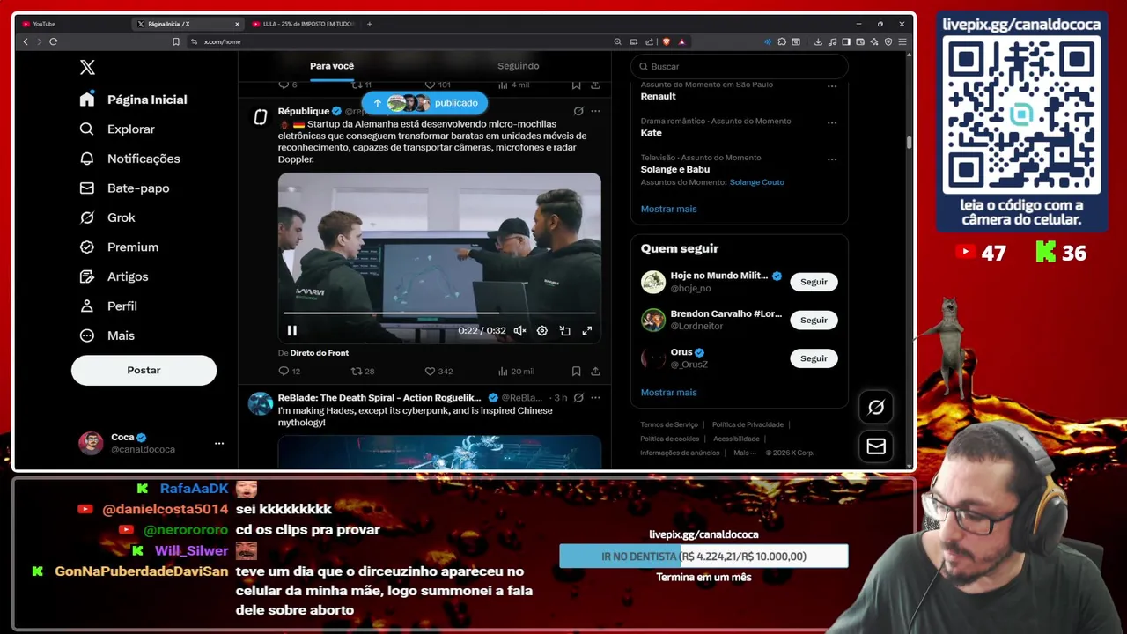Show more trends via Mostrar mais
The height and width of the screenshot is (634, 1127).
668,210
